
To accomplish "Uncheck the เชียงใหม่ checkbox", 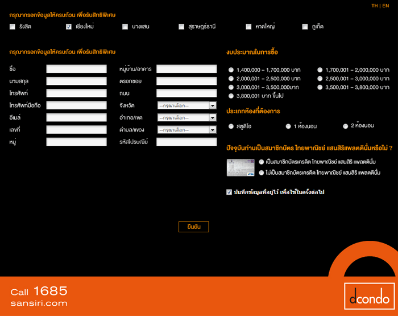I will [69, 27].
